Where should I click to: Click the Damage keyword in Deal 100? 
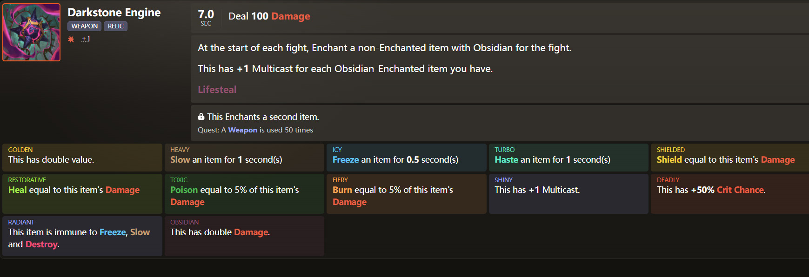tap(290, 16)
